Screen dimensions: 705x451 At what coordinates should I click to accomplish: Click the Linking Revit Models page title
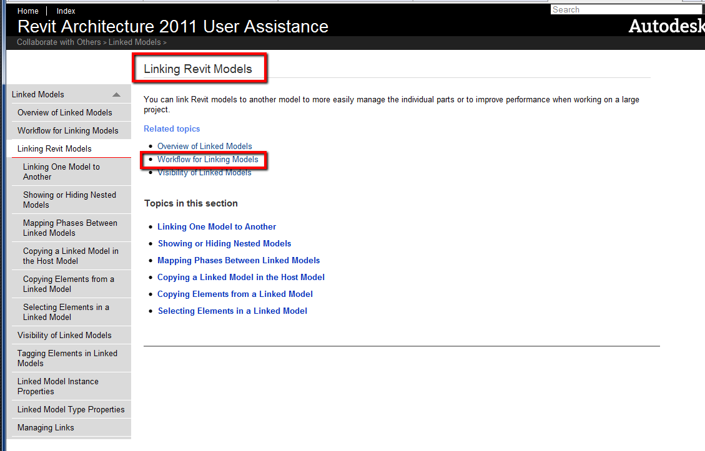coord(198,69)
